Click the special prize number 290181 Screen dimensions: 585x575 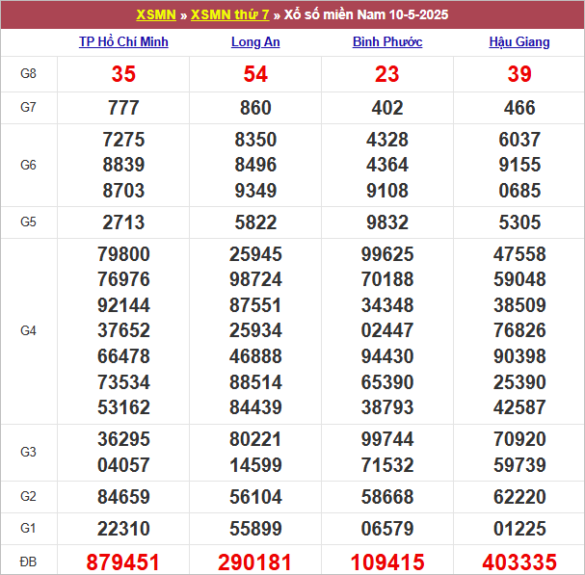254,562
